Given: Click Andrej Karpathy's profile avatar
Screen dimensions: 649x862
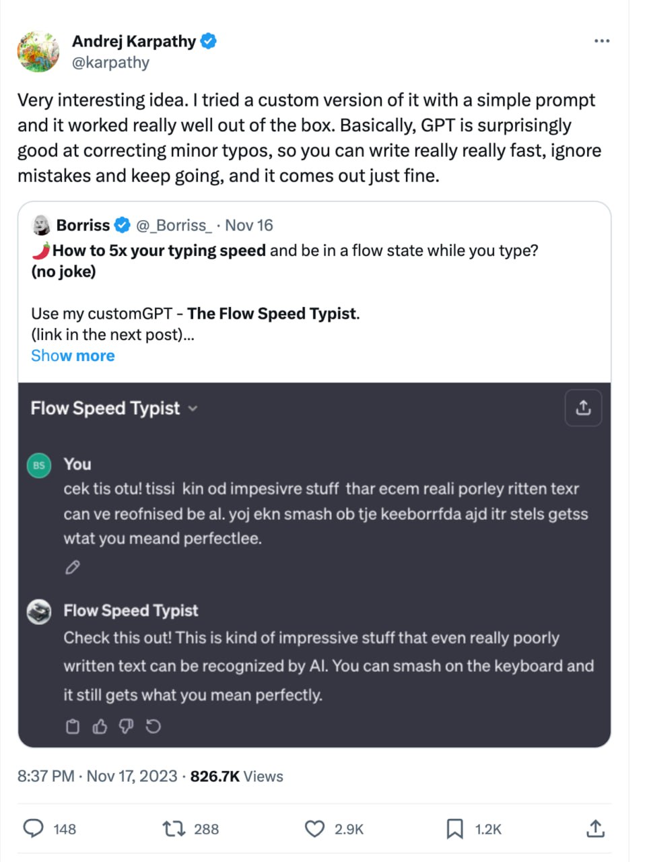Looking at the screenshot, I should (38, 51).
